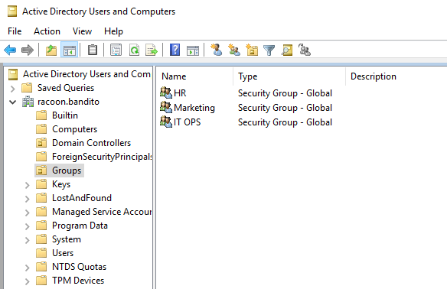Viewport: 447px width, 289px height.
Task: Select NTDS Quotas in the tree
Action: click(80, 267)
